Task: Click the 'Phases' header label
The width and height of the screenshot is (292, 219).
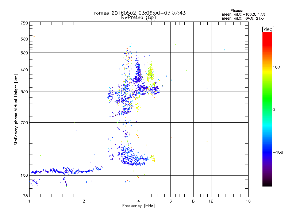Action: (x=236, y=11)
